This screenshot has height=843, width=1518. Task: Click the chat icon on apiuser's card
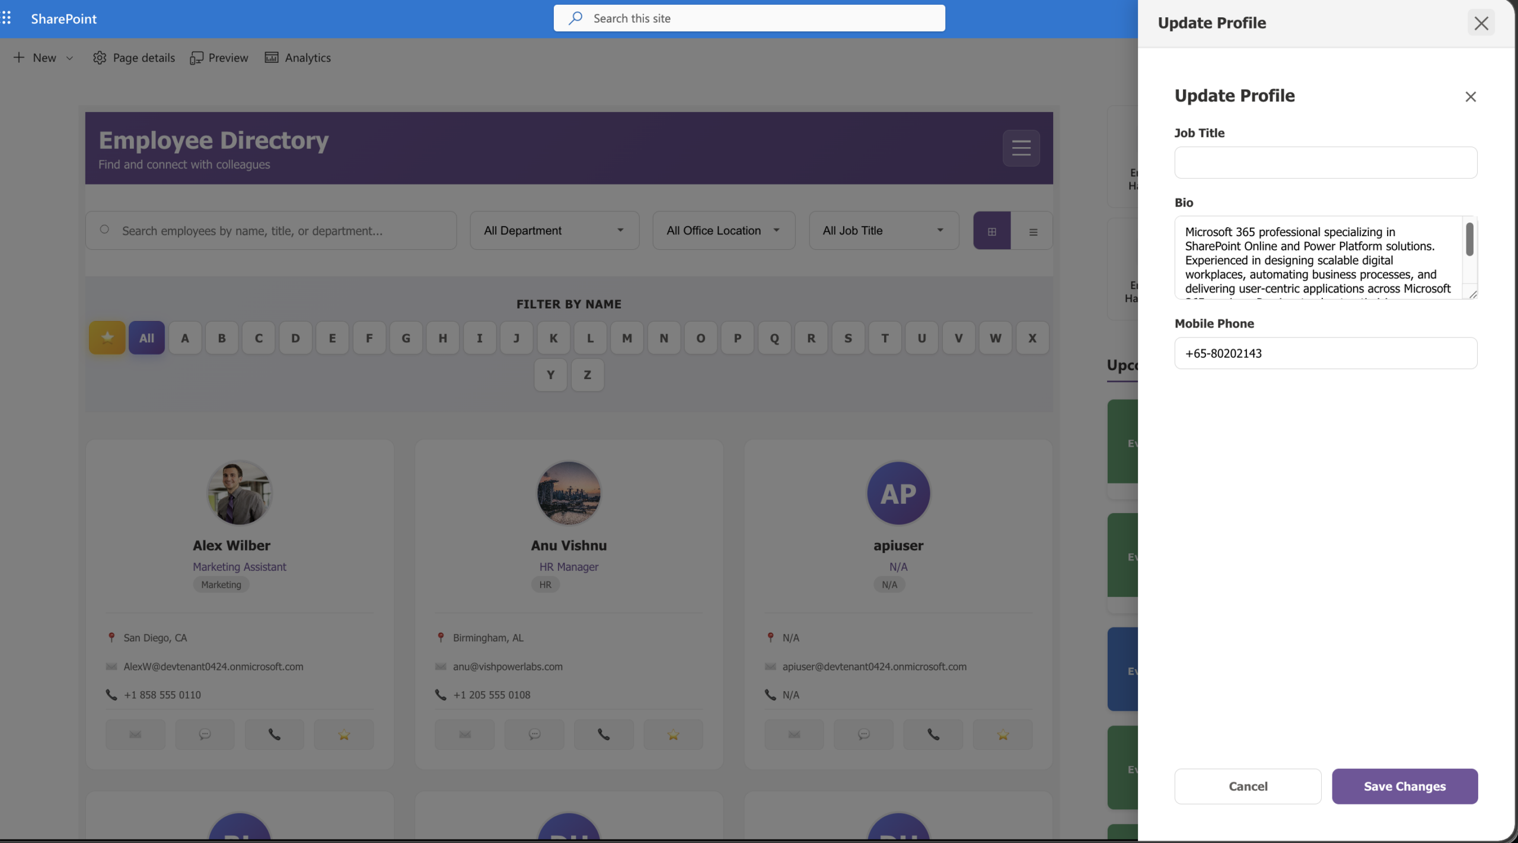click(x=863, y=734)
